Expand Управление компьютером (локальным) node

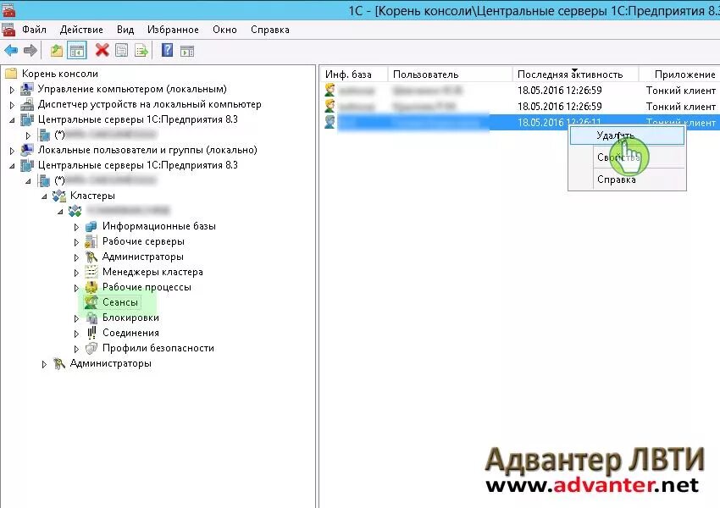coord(12,90)
